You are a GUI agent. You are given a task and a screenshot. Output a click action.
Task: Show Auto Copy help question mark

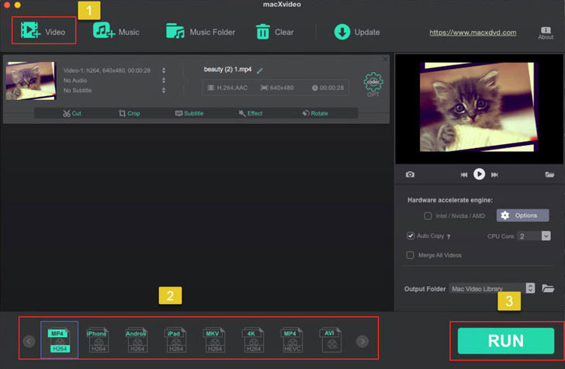point(449,236)
